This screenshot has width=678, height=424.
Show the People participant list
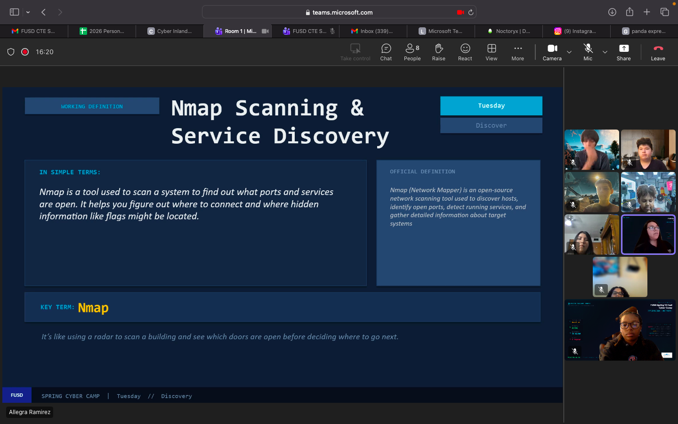point(412,52)
